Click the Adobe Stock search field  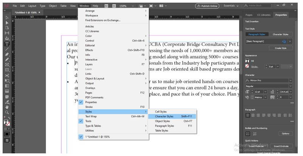point(257,6)
